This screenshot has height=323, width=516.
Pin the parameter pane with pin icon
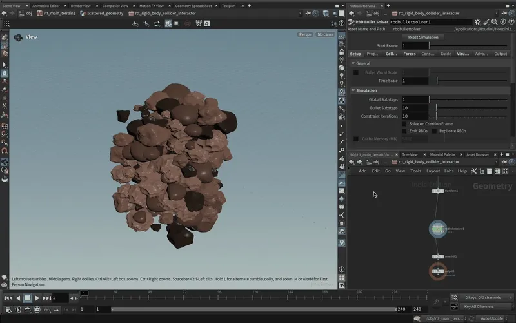[x=504, y=13]
